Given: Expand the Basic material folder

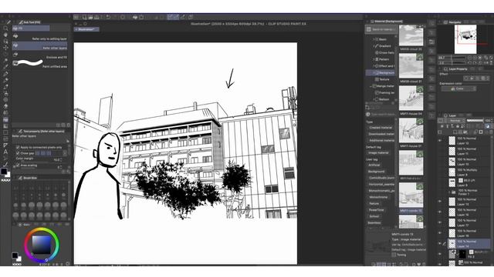Looking at the screenshot, I should (374, 39).
